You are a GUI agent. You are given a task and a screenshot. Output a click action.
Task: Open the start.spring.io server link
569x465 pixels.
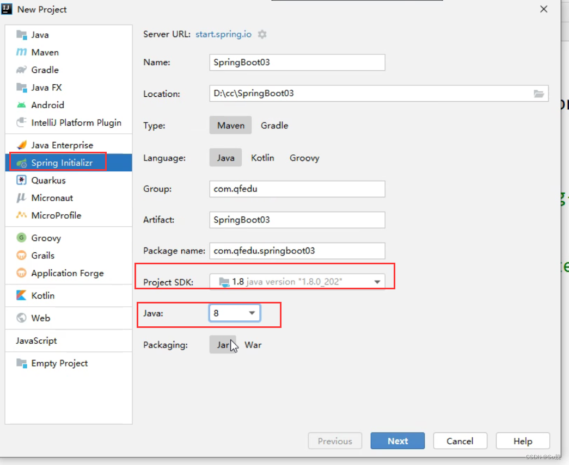[223, 34]
